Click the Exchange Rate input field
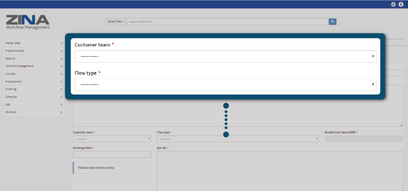 coord(112,154)
